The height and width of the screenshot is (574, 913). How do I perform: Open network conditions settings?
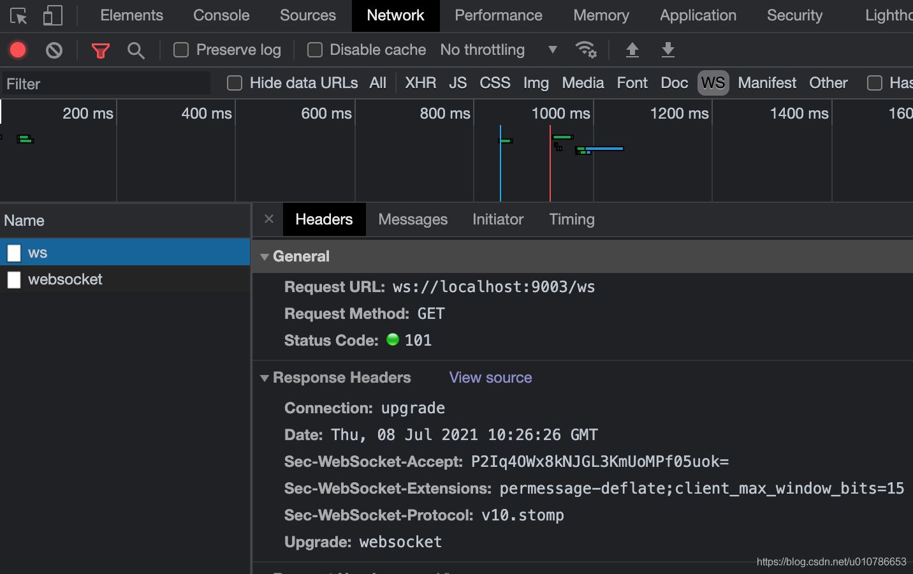(586, 50)
